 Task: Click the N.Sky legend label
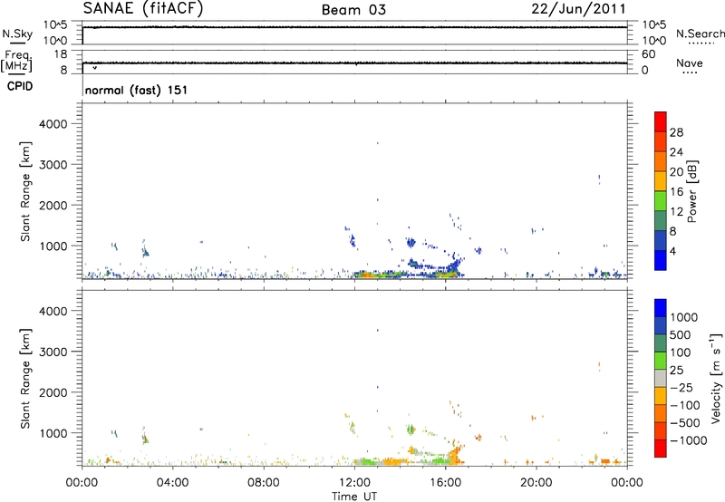click(17, 34)
